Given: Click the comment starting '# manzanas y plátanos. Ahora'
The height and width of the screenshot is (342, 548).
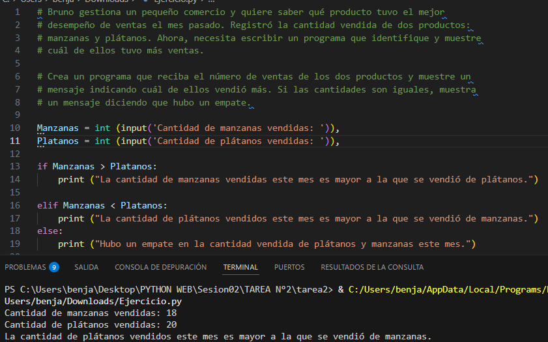Looking at the screenshot, I should coord(259,38).
